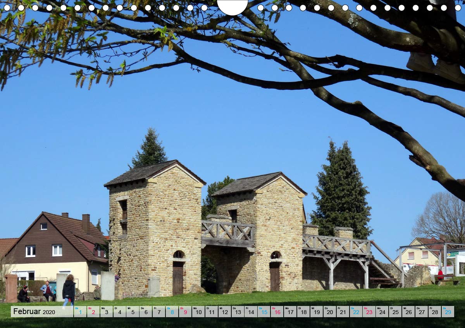Click Sunday 9 date cell
Image resolution: width=465 pixels, height=328 pixels.
185,312
